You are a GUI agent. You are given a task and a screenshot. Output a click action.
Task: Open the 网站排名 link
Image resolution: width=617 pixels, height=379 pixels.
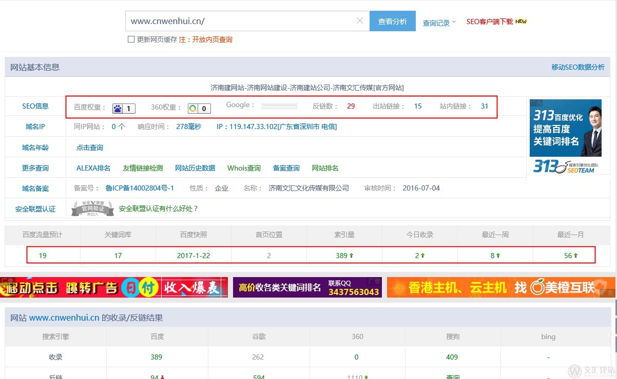coord(325,168)
